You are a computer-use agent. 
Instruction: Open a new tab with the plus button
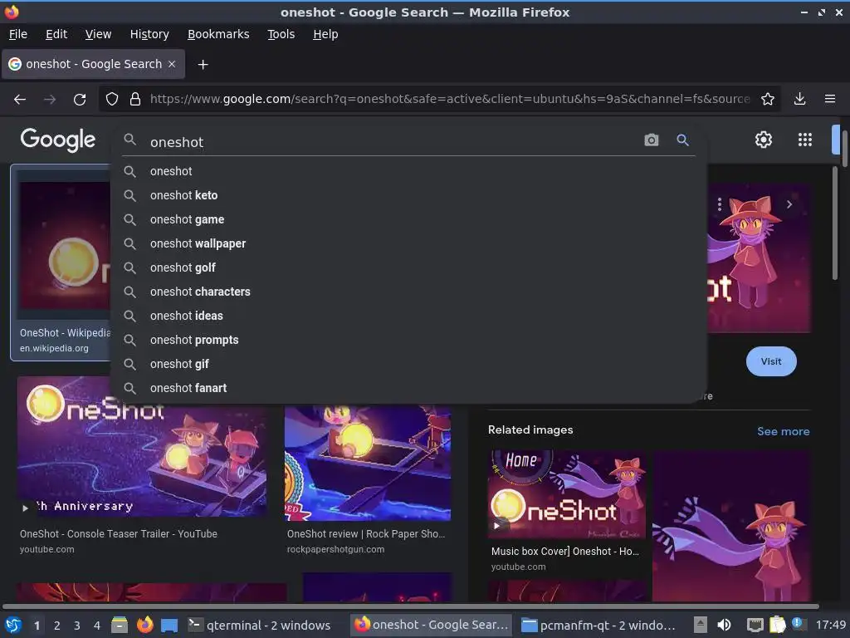pyautogui.click(x=203, y=65)
